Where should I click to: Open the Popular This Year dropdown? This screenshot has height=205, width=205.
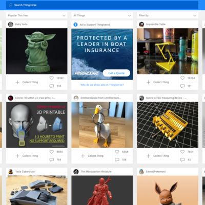(36, 15)
